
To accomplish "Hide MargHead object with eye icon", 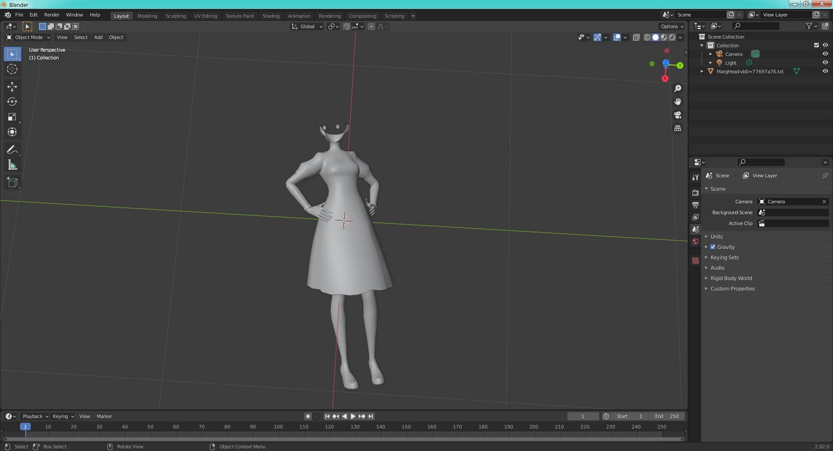I will tap(825, 71).
